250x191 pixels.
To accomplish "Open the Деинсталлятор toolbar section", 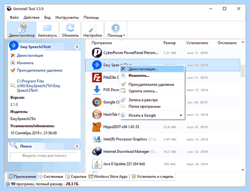I will click(22, 30).
